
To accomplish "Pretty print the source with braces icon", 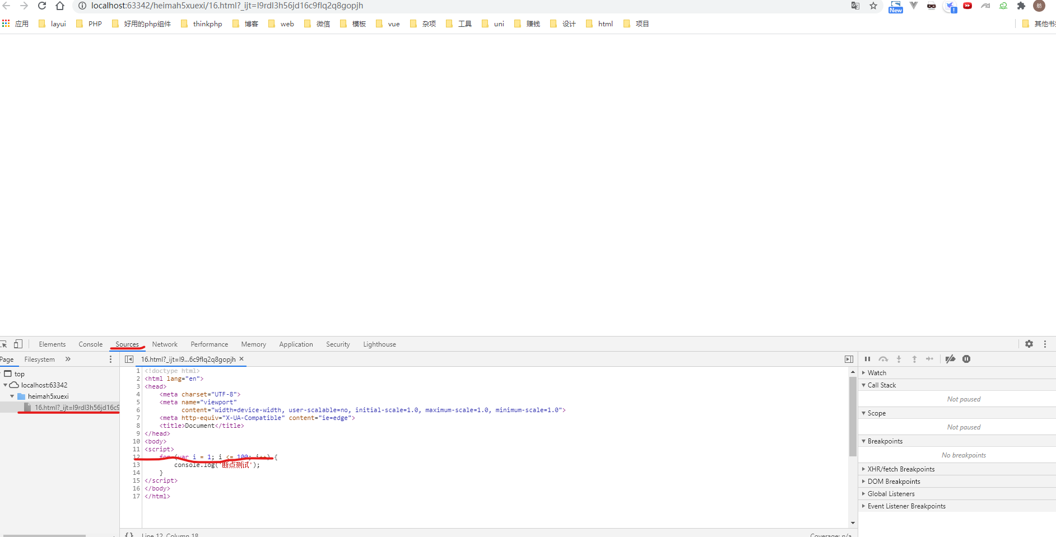I will tap(129, 535).
